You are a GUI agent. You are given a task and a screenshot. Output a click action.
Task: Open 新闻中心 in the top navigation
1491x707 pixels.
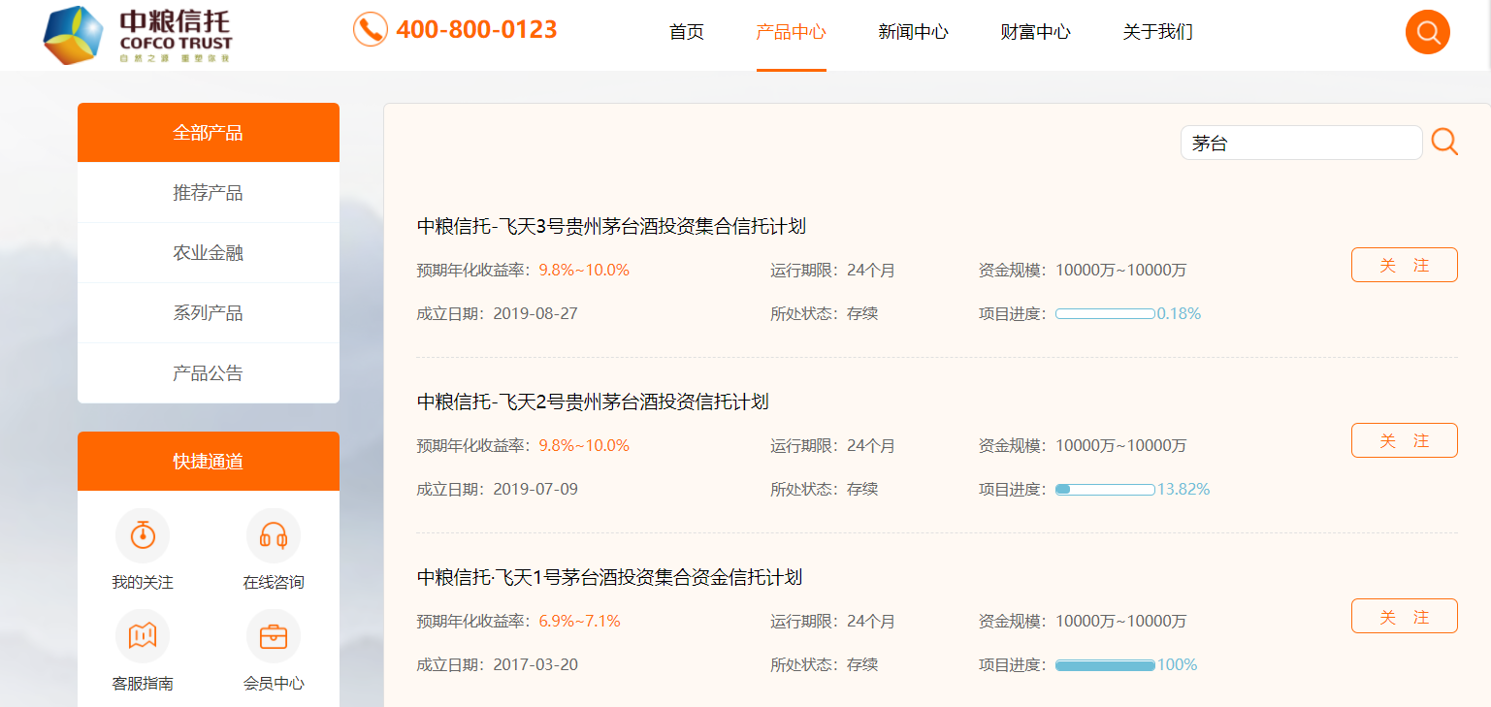(x=913, y=32)
